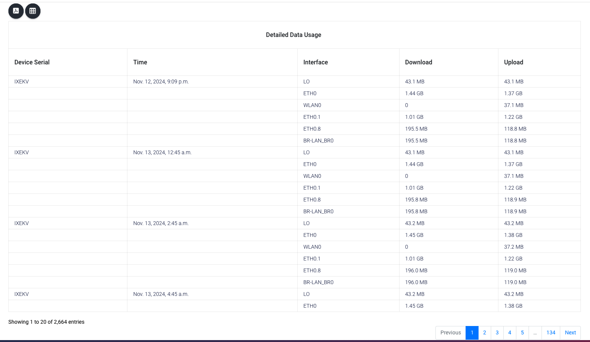Screen dimensions: 590x342
Task: Jump to page 134
Action: tap(551, 332)
